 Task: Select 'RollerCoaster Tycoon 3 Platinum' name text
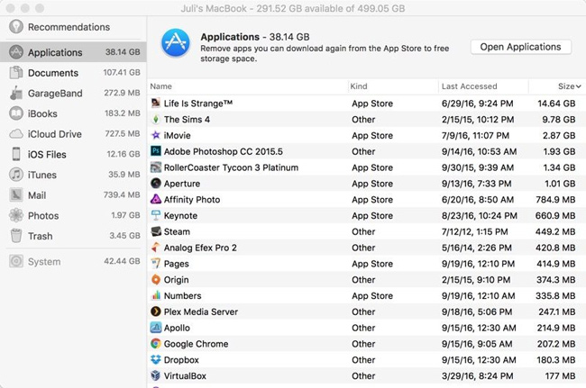(x=231, y=167)
